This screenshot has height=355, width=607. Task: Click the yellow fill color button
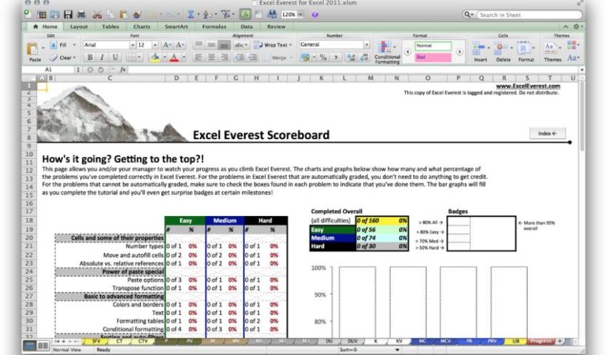(x=155, y=57)
